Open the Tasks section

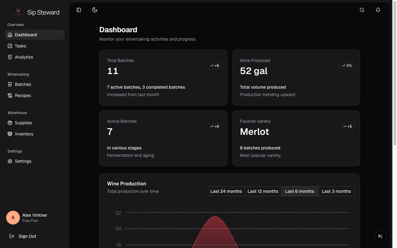tap(20, 46)
